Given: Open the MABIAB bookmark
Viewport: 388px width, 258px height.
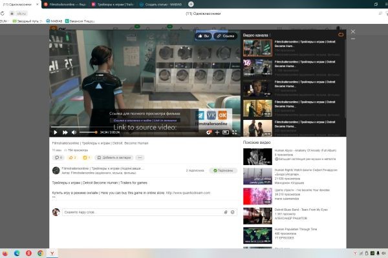Looking at the screenshot, I should (54, 21).
